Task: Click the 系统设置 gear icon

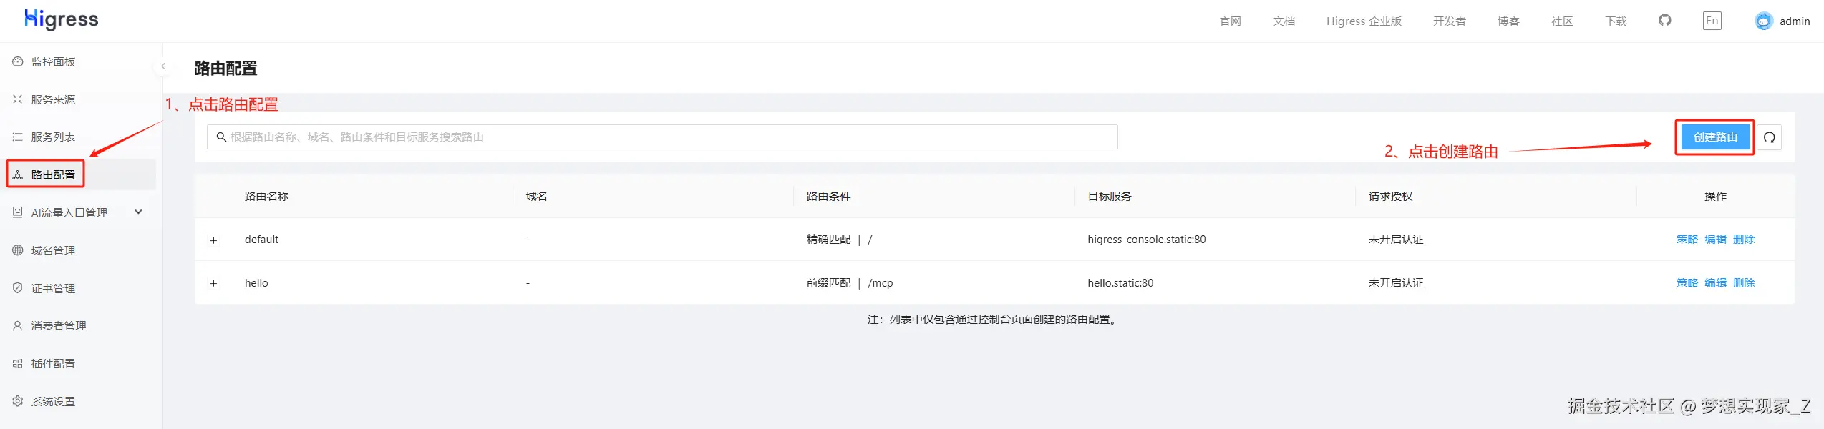Action: (x=18, y=401)
